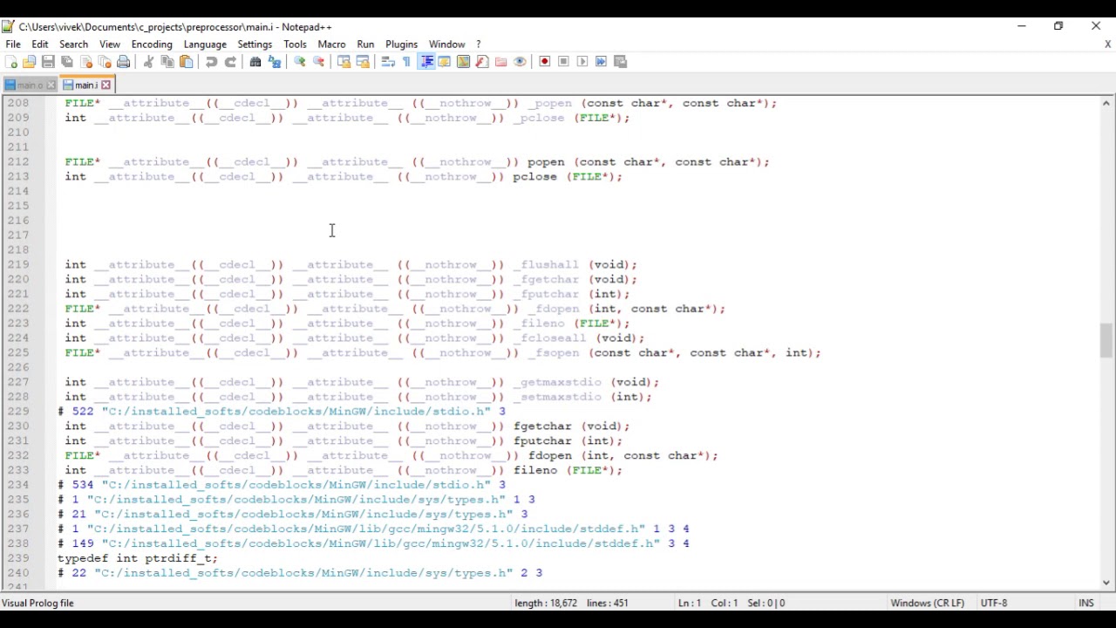Undo the last action via toolbar
1116x628 pixels.
pyautogui.click(x=211, y=62)
